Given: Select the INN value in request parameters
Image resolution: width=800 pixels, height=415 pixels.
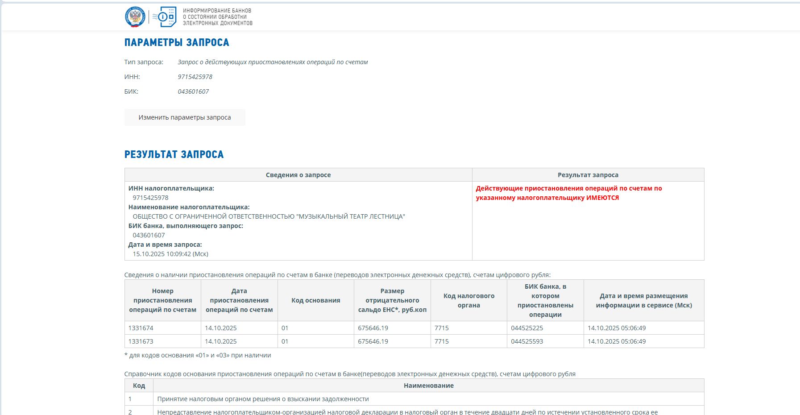Looking at the screenshot, I should [x=195, y=77].
